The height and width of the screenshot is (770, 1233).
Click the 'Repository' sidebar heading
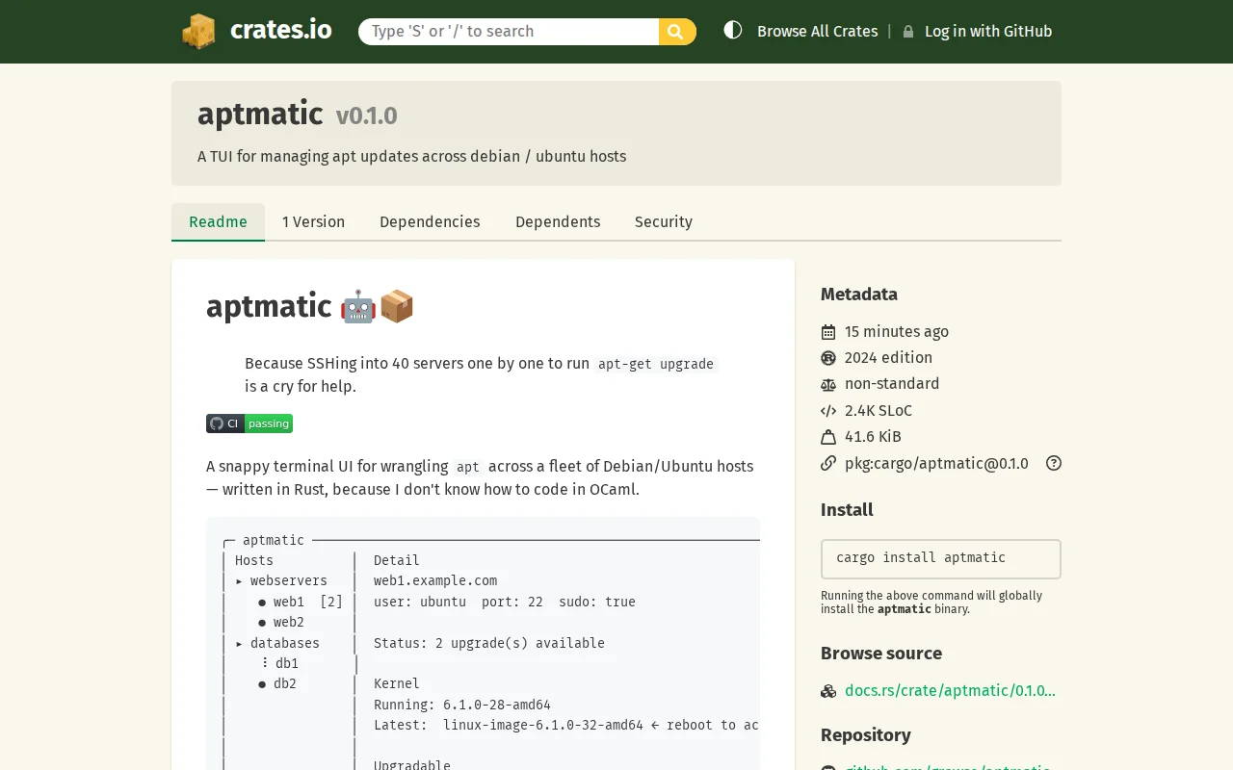tap(866, 735)
